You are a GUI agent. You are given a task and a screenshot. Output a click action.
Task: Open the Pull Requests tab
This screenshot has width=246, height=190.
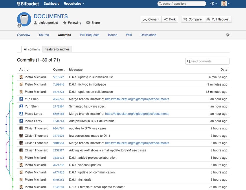pos(90,35)
